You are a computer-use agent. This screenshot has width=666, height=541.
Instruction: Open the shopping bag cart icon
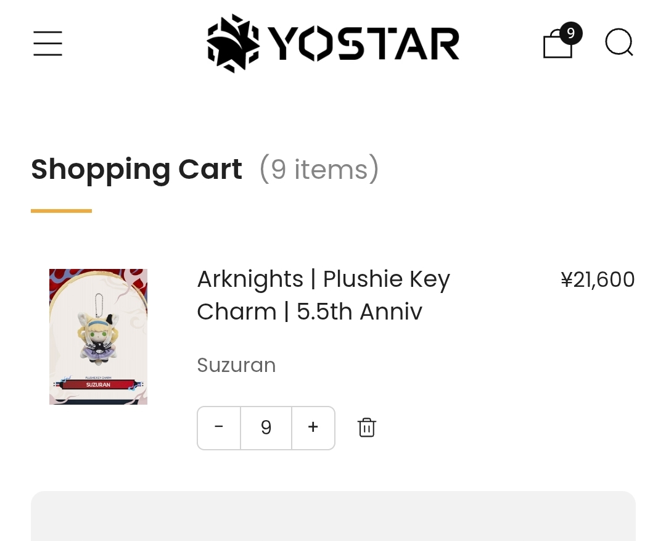pos(557,46)
